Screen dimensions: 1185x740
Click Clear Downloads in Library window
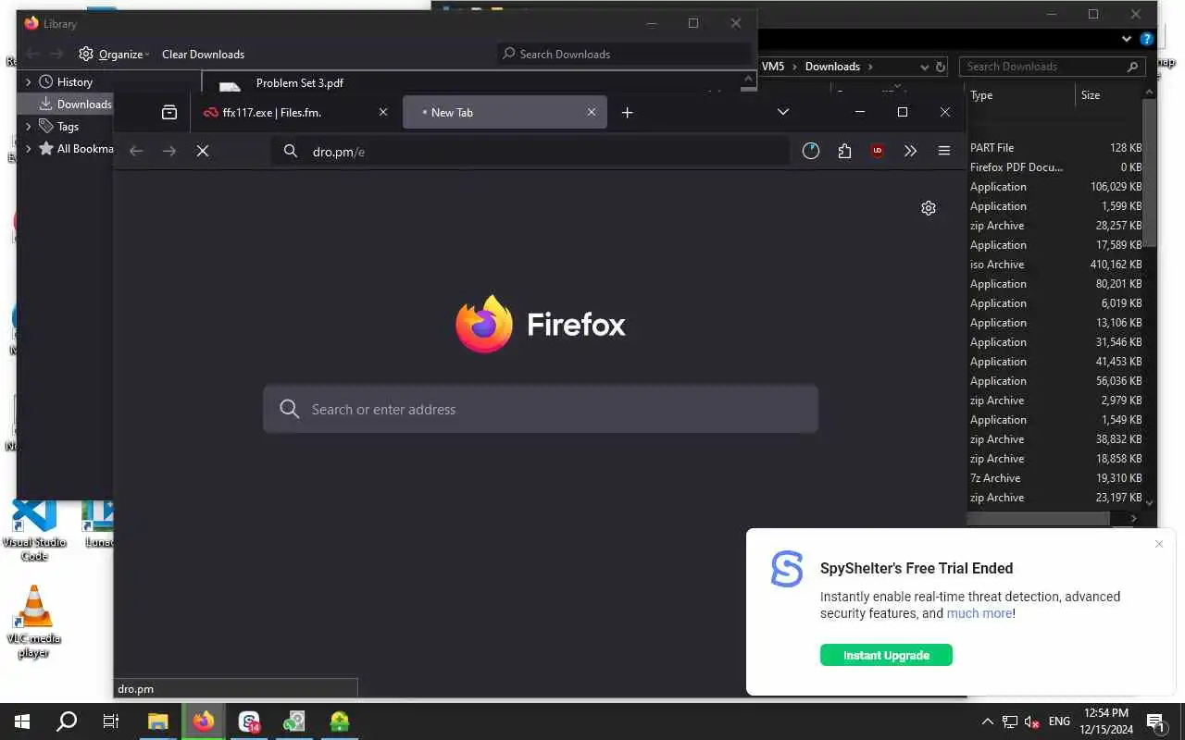[x=203, y=54]
